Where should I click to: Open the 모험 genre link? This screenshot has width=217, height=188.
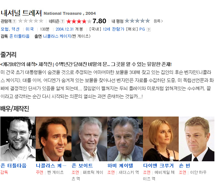tap(5, 29)
